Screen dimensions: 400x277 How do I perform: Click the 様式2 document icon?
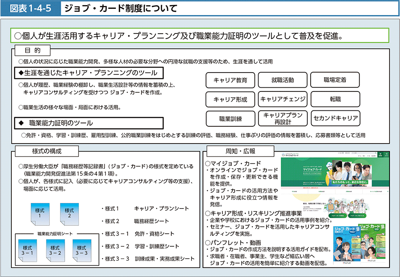pyautogui.click(x=69, y=214)
